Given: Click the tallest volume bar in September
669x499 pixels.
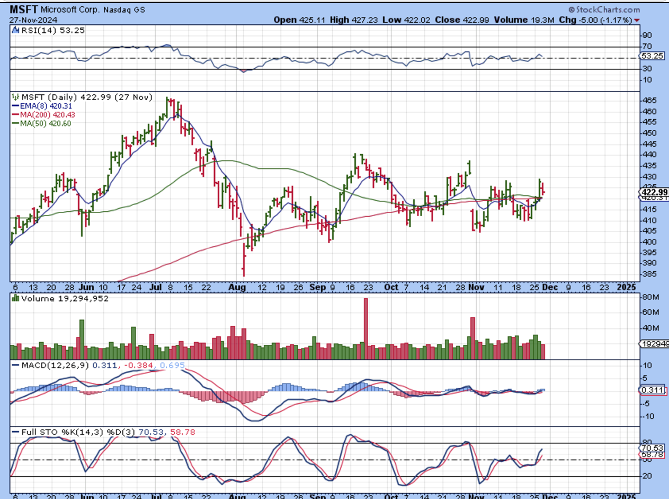Looking at the screenshot, I should pyautogui.click(x=365, y=329).
